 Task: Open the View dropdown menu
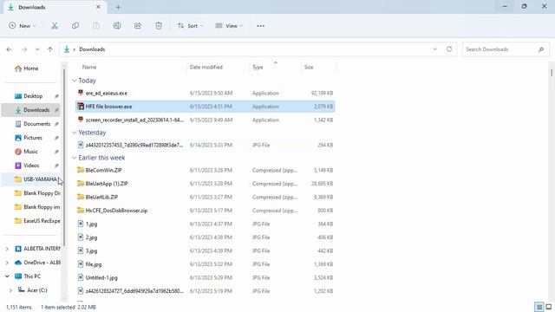[229, 26]
